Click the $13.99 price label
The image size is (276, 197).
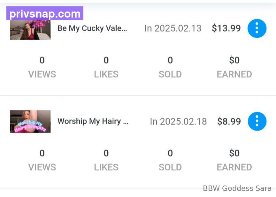tap(226, 28)
